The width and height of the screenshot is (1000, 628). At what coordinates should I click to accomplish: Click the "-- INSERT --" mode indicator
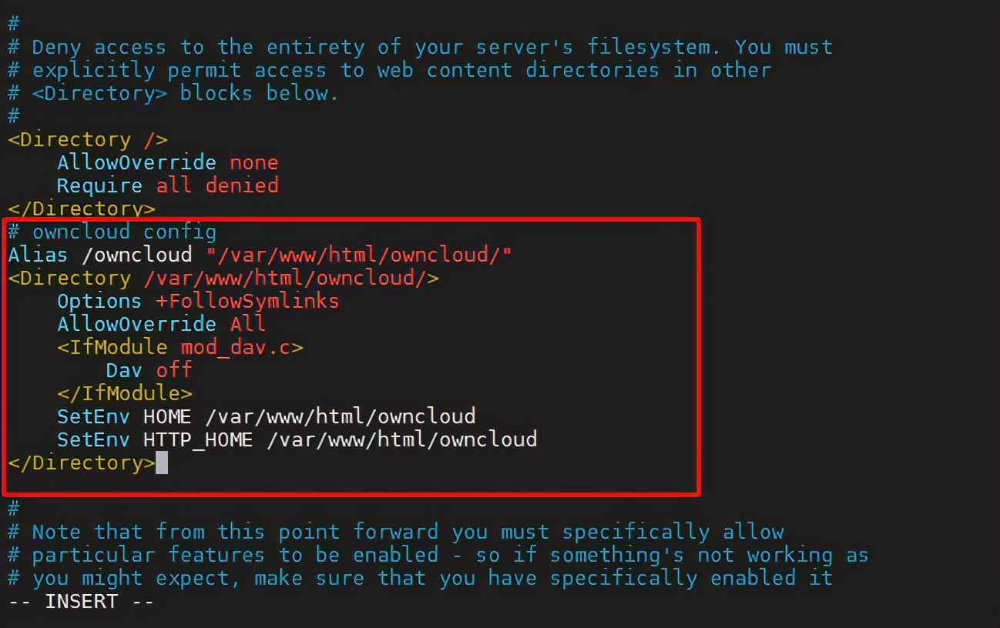click(x=81, y=601)
